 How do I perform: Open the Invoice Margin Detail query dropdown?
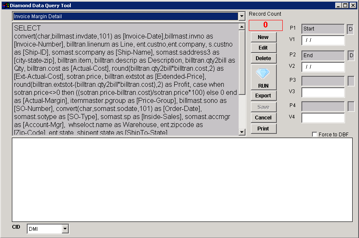pyautogui.click(x=242, y=17)
